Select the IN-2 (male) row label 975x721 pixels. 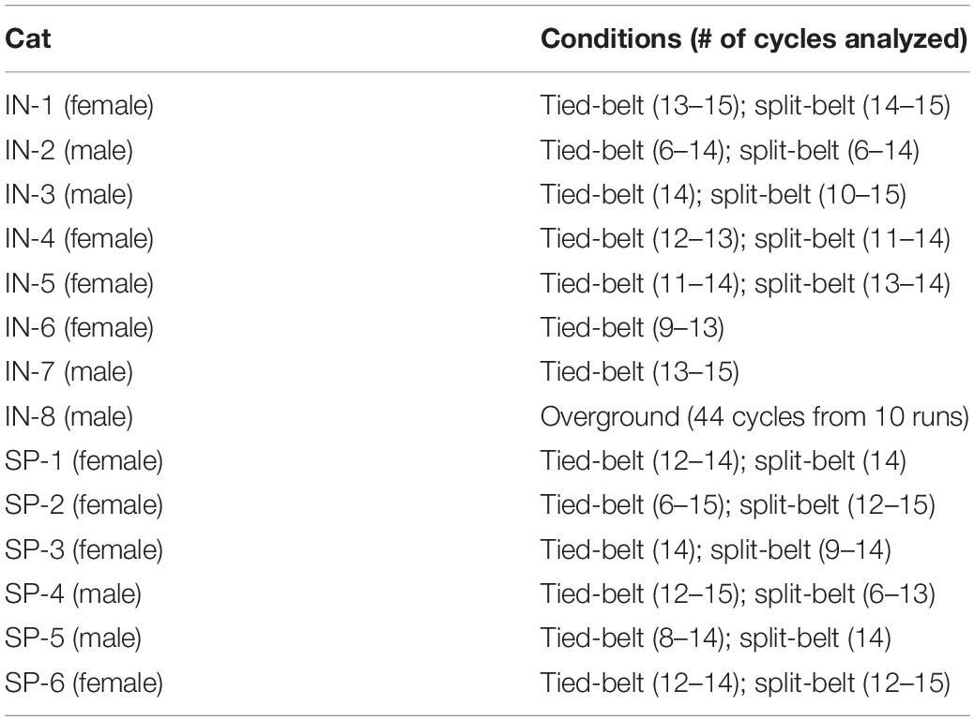coord(69,150)
